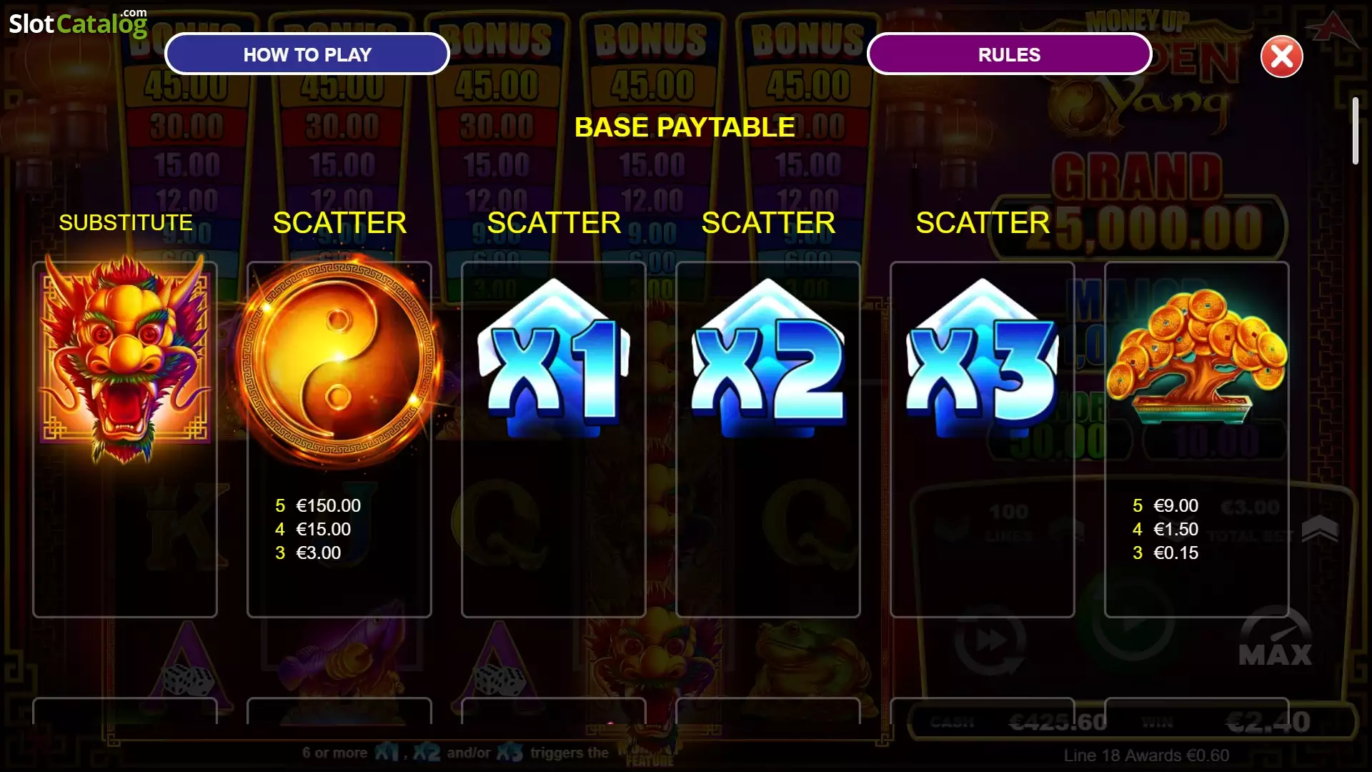This screenshot has width=1372, height=772.
Task: Expand the total bet chevron arrows
Action: (x=1320, y=530)
